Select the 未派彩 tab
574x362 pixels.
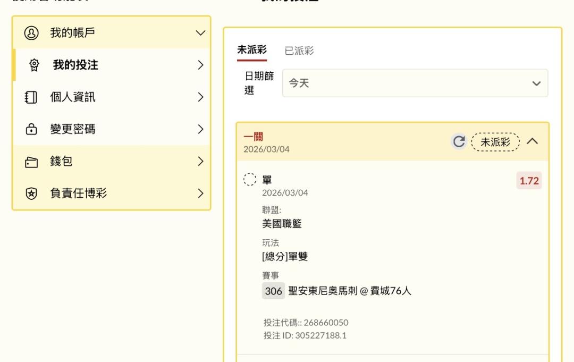(x=251, y=50)
